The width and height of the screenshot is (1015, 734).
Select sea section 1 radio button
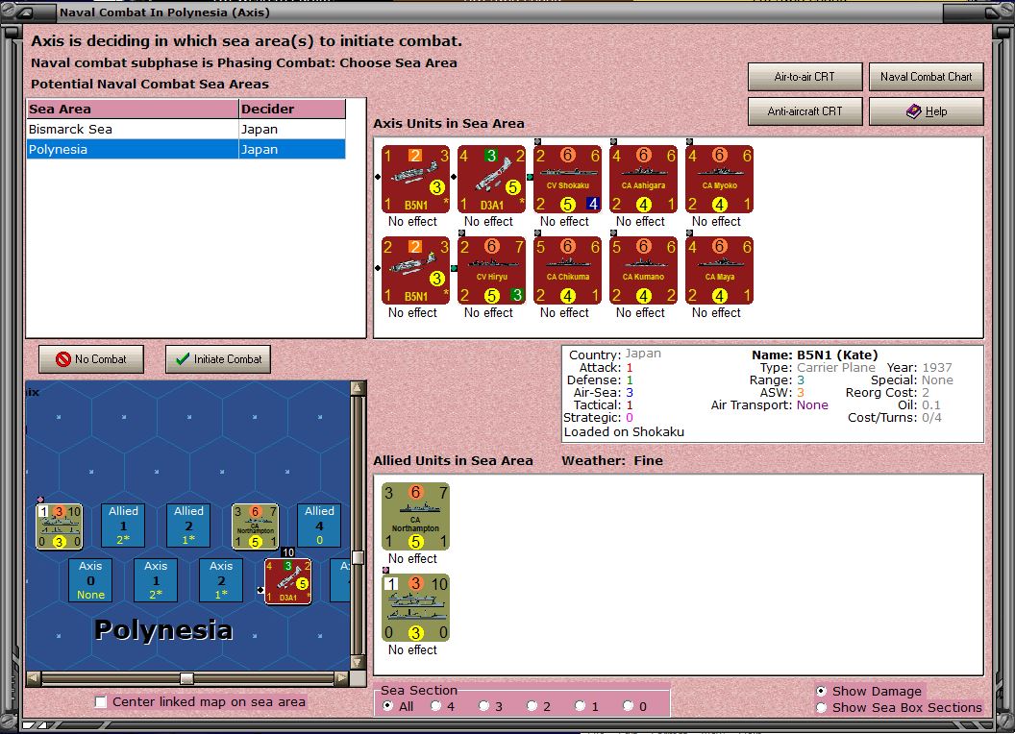pos(580,706)
